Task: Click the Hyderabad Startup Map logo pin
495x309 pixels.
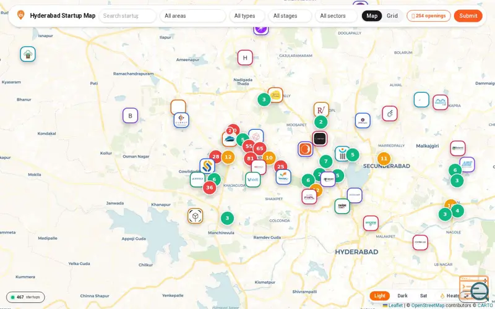Action: pyautogui.click(x=20, y=15)
